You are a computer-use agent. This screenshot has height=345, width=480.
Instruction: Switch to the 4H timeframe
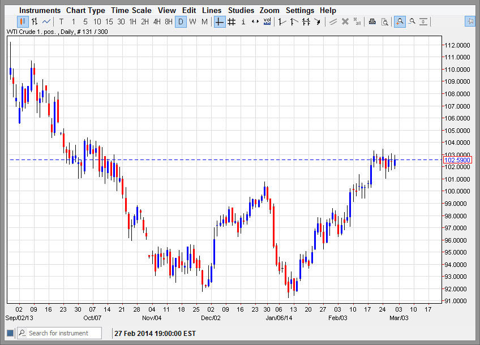(x=157, y=22)
